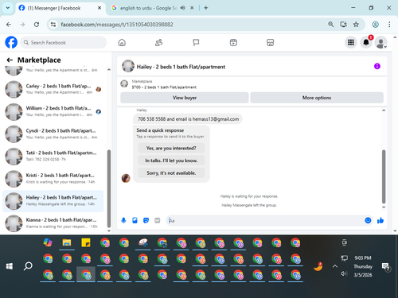Install app icon in address bar

coord(343,25)
